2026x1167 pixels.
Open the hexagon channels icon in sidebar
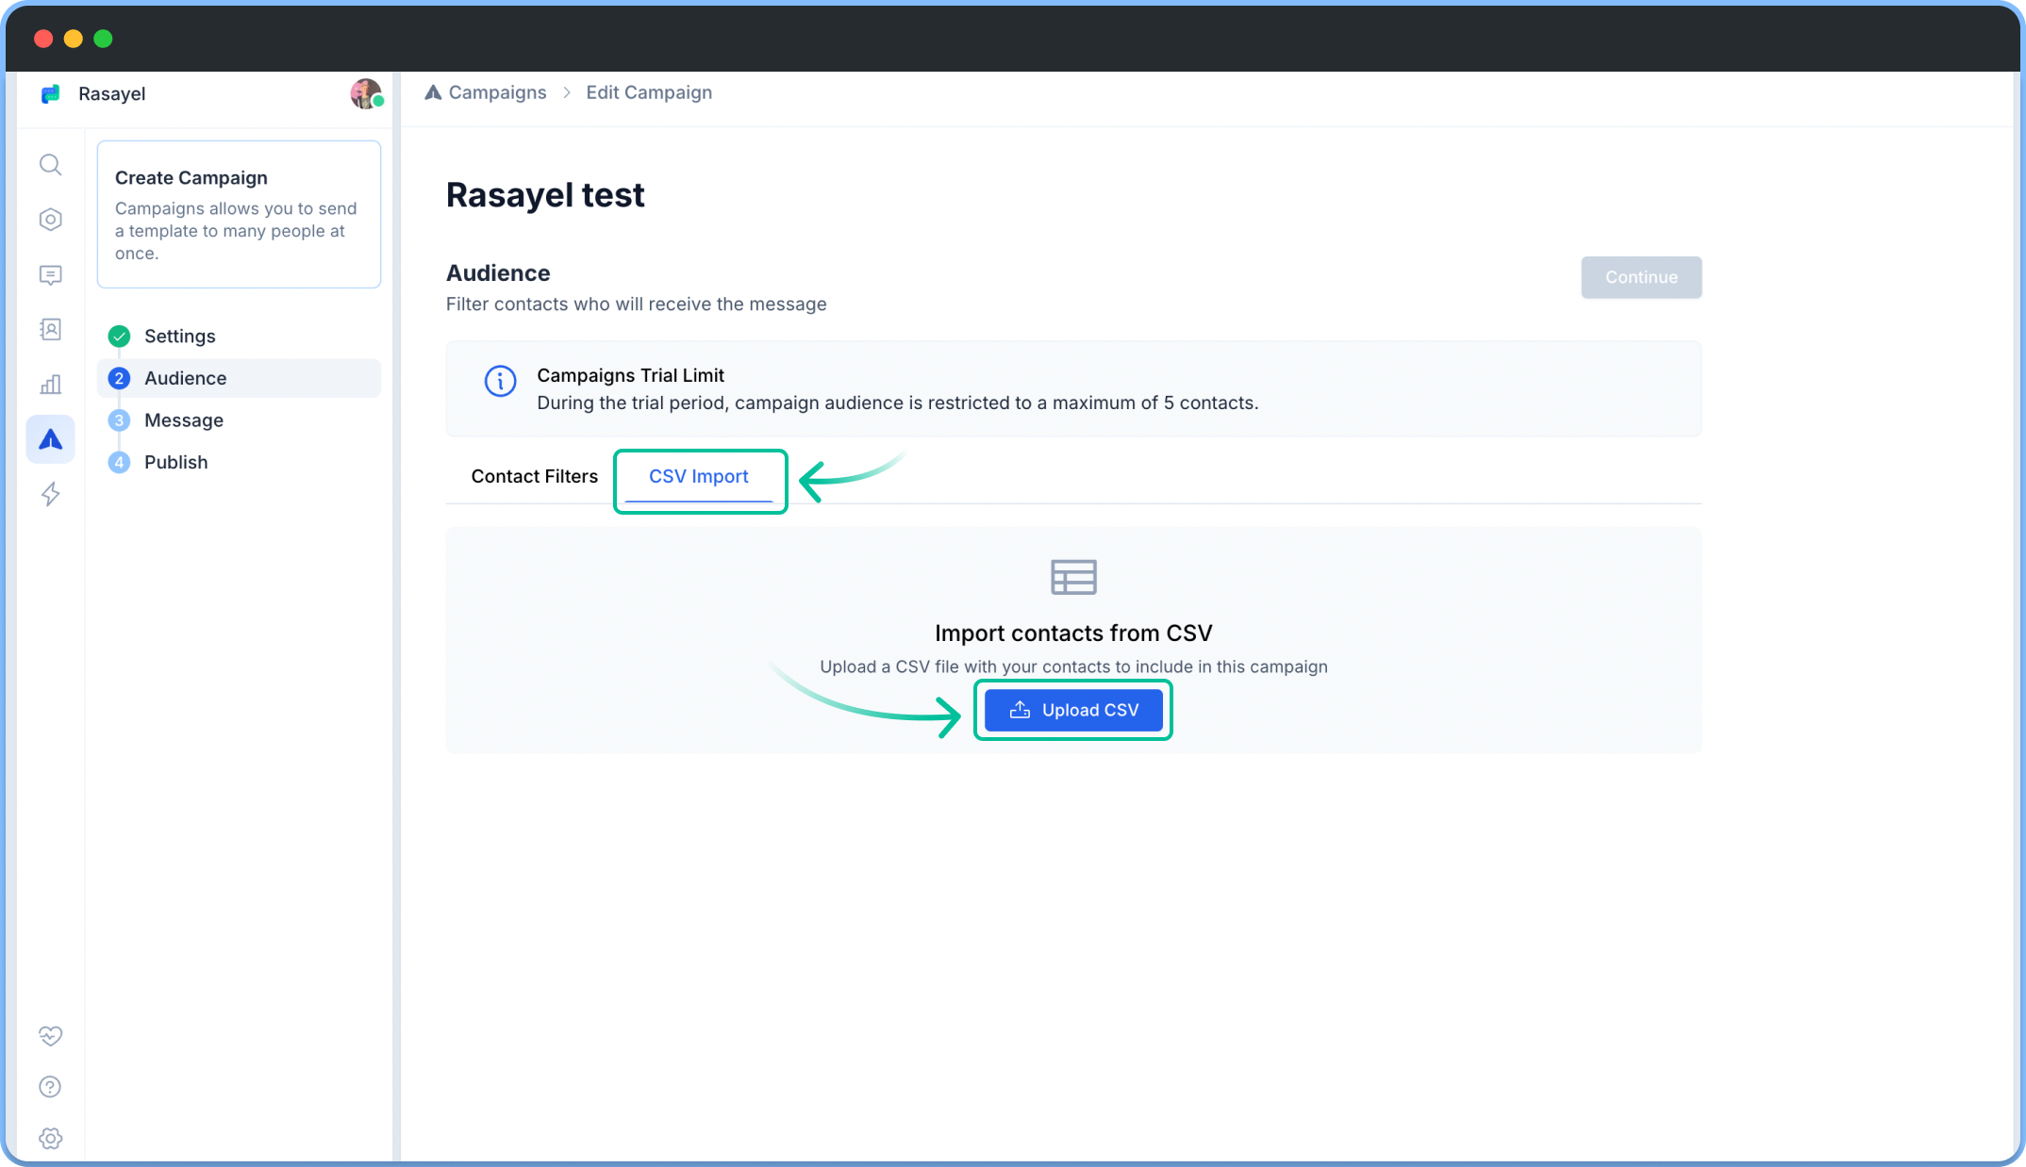51,220
